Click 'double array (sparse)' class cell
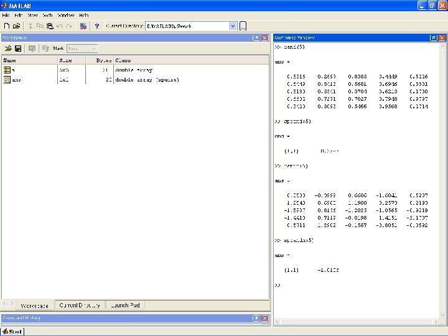The width and height of the screenshot is (448, 336). (x=147, y=80)
